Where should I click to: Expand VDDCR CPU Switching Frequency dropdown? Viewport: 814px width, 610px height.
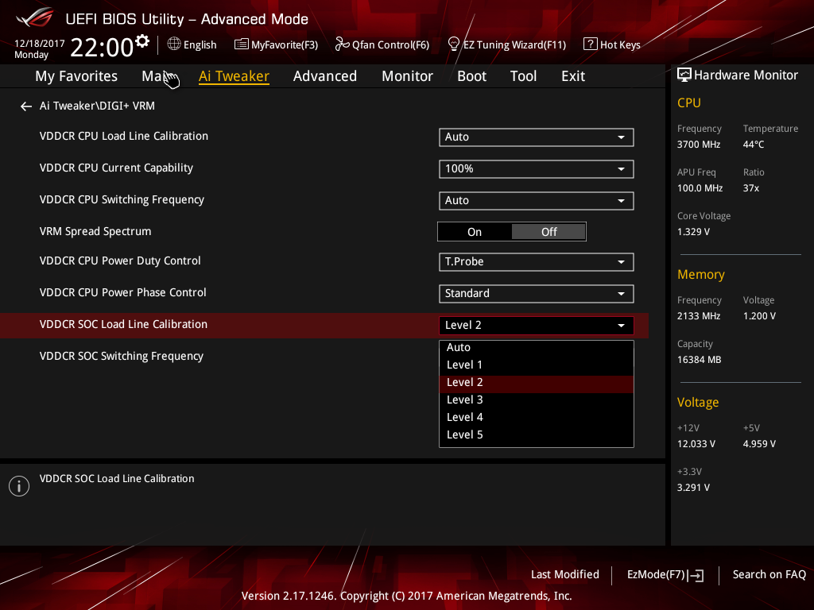point(537,201)
